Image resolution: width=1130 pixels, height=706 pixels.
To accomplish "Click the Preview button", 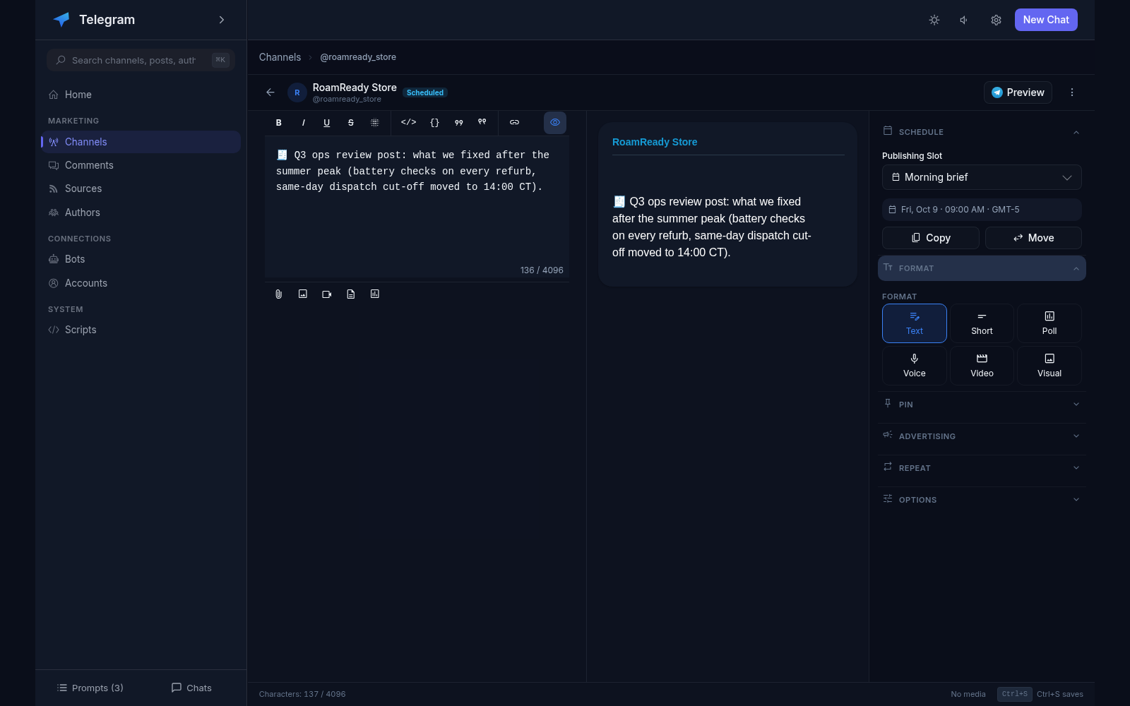I will 1018,92.
